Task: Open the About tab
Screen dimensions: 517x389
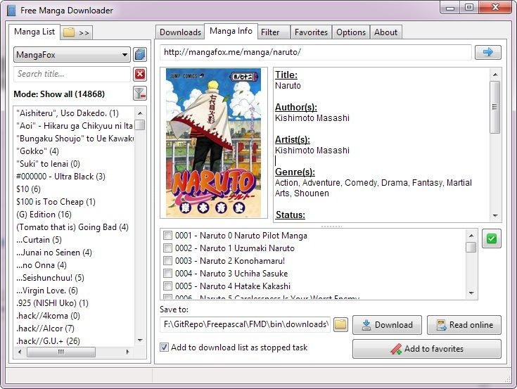Action: [385, 32]
